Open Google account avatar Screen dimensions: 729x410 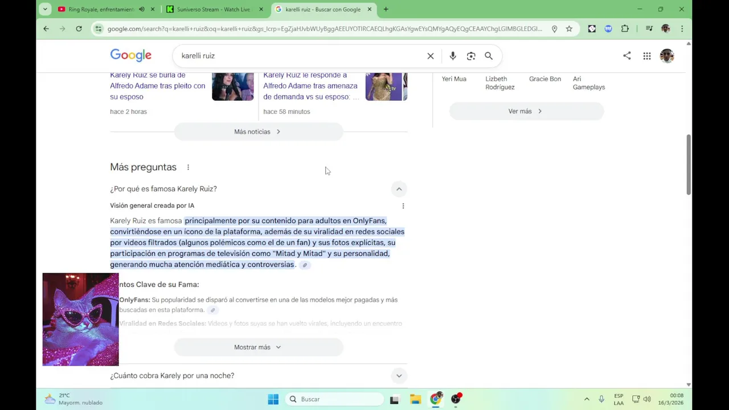coord(667,56)
